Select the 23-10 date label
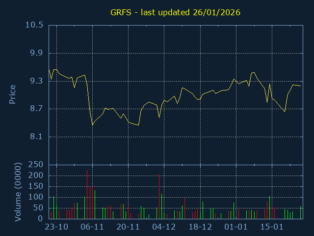Image resolution: width=314 pixels, height=236 pixels. tap(56, 227)
